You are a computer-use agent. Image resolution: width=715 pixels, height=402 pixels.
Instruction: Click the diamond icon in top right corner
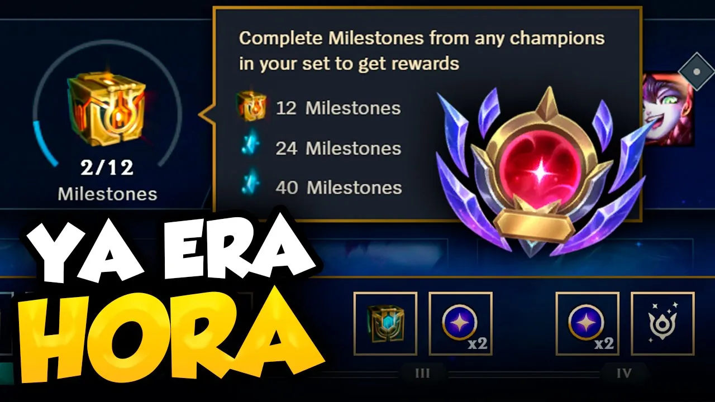[697, 71]
